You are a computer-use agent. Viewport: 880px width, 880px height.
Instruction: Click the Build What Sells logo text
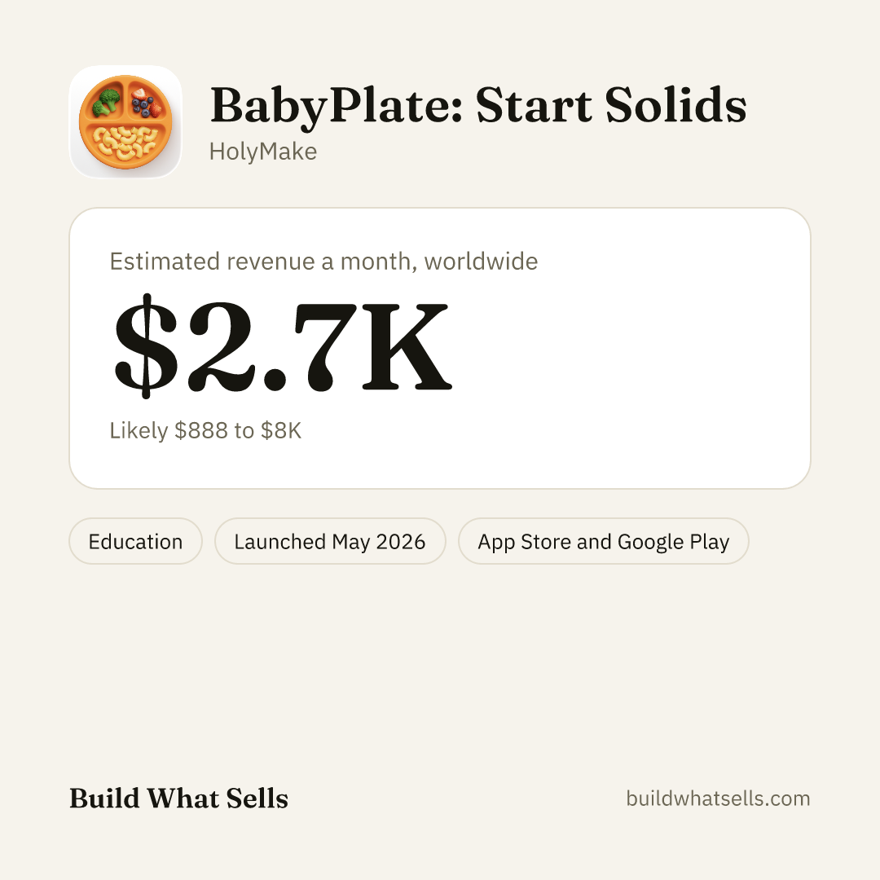coord(178,798)
